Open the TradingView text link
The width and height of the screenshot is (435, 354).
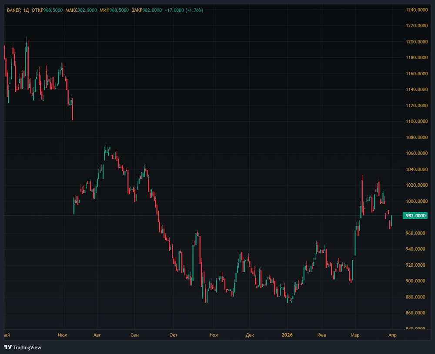[x=27, y=347]
